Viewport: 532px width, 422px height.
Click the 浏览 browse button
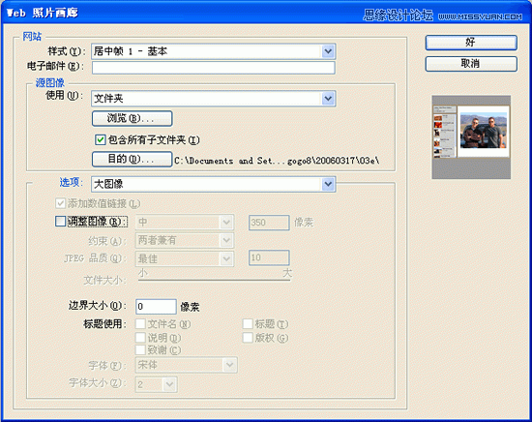(132, 118)
